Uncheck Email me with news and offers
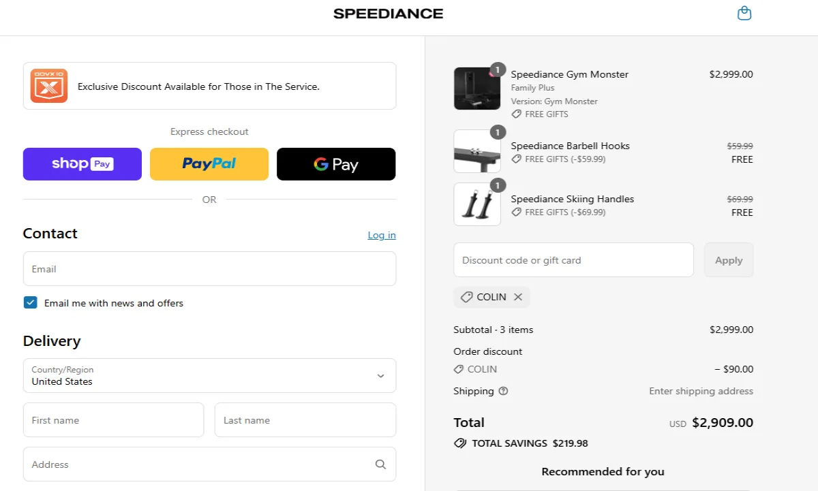Viewport: 818px width, 491px height. [x=31, y=303]
